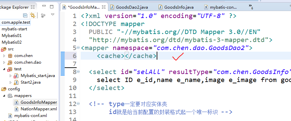Click the closing </select> tag
Screen dimensions: 291x121
pyautogui.click(x=107, y=88)
